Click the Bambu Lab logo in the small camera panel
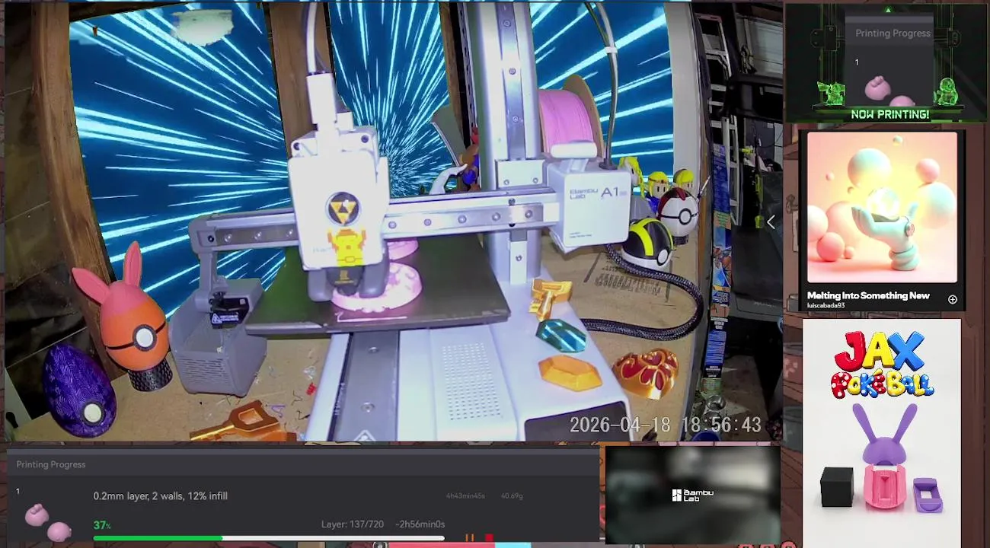 pos(692,495)
